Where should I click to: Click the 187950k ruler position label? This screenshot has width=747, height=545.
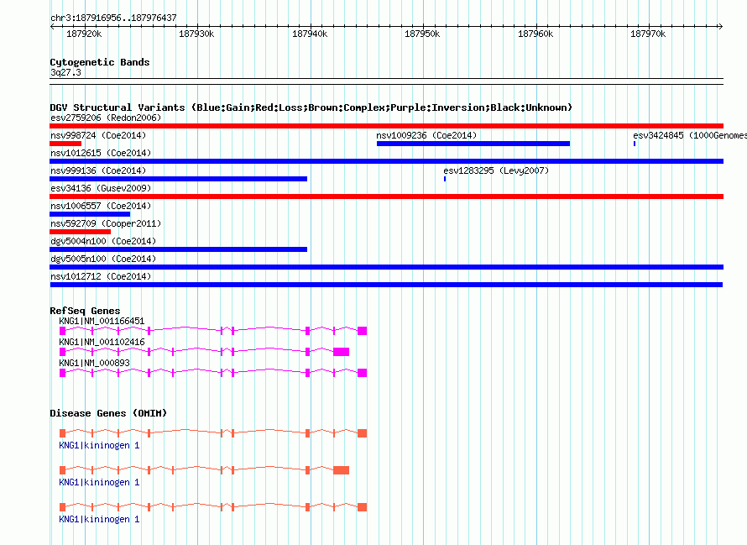point(422,34)
